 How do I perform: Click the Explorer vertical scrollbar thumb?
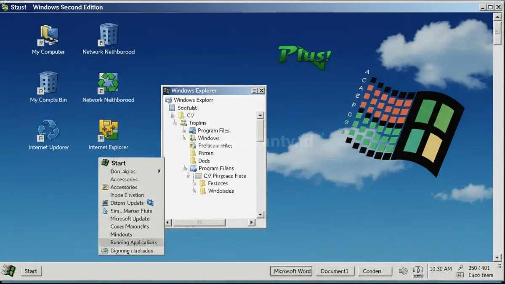pos(260,130)
